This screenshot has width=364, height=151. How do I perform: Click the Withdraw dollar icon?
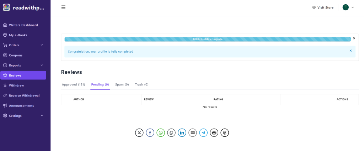pyautogui.click(x=5, y=85)
